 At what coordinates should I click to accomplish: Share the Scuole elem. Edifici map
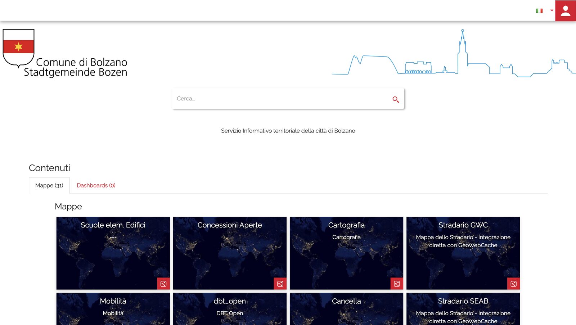coord(163,284)
